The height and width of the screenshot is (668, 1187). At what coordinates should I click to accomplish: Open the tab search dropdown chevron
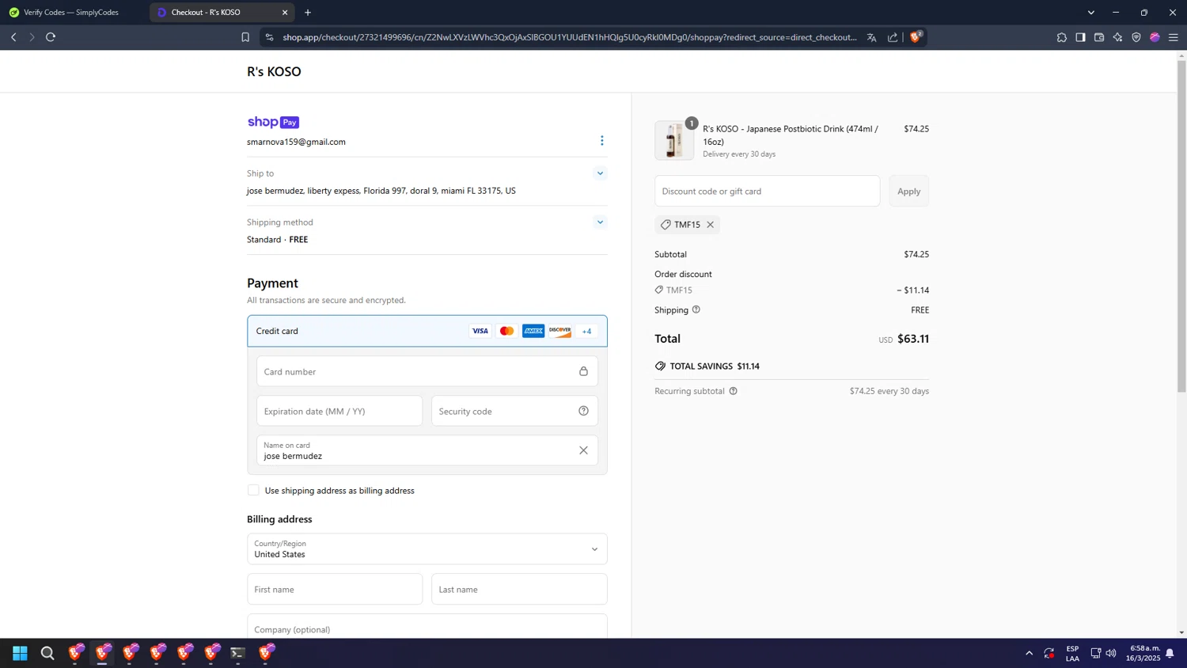[x=1091, y=13]
